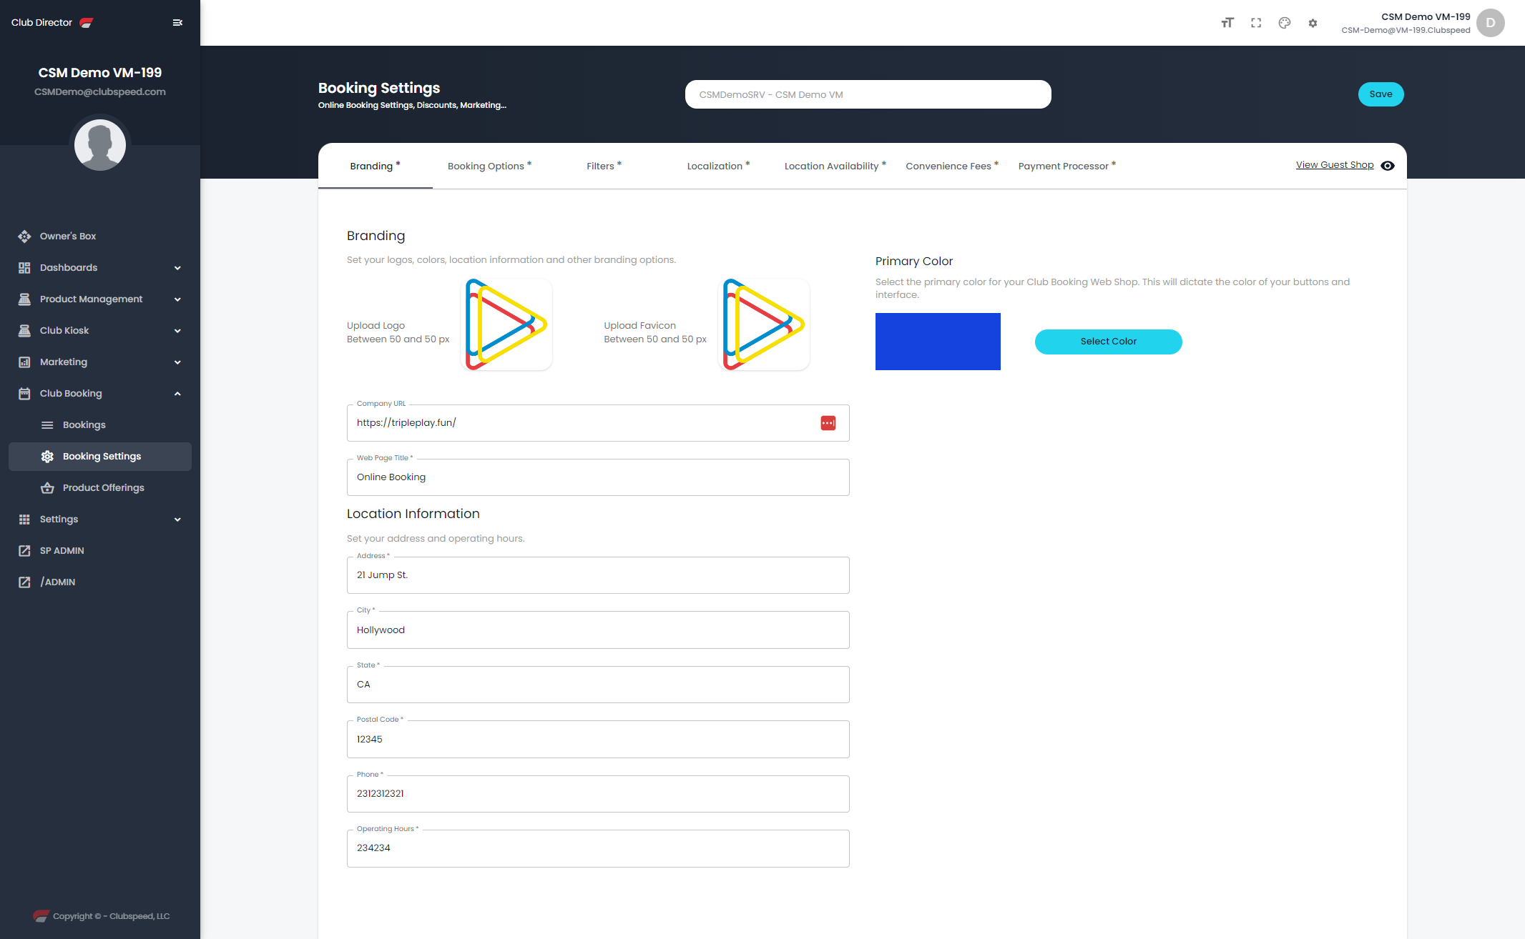The width and height of the screenshot is (1525, 939).
Task: Click the Save button
Action: (x=1381, y=94)
